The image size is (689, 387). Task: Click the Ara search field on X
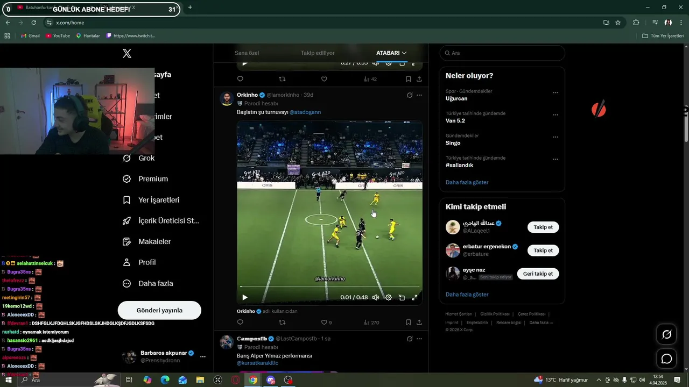coord(502,53)
